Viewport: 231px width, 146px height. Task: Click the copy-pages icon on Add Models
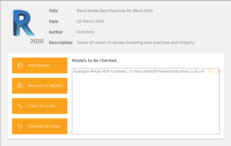(20, 65)
